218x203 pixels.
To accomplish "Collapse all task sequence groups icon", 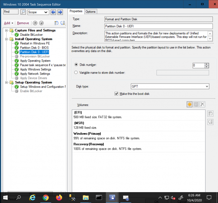I will [35, 23].
